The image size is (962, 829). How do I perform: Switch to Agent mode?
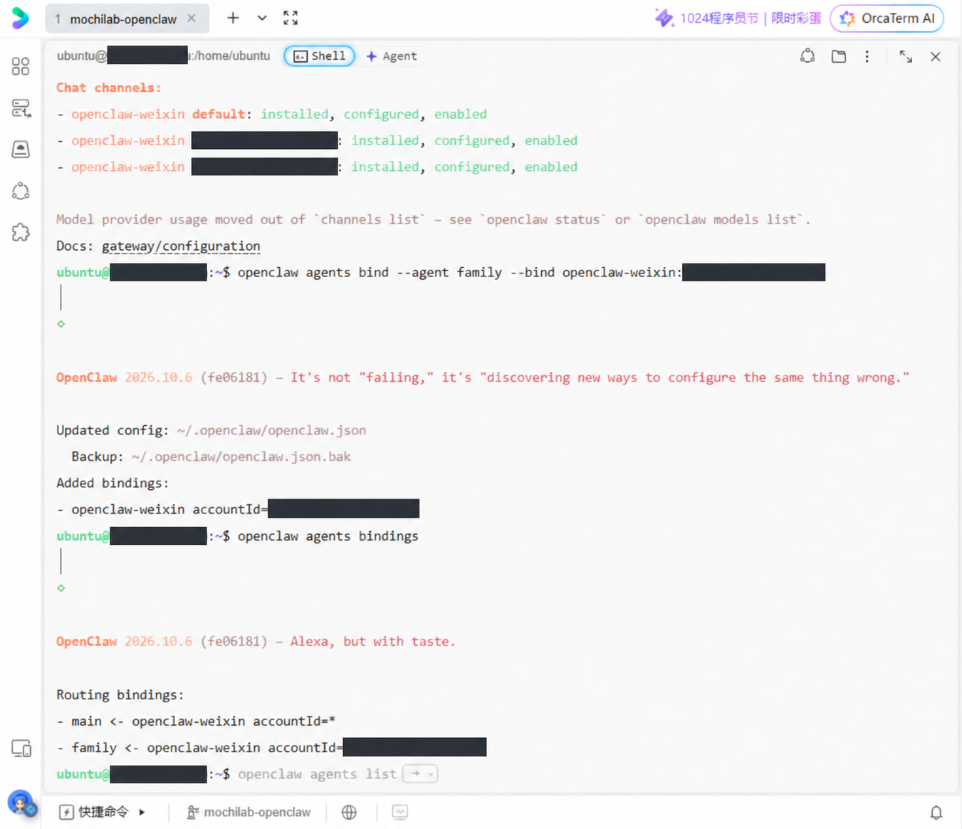(392, 56)
